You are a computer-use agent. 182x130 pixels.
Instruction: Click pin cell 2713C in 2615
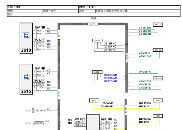(x=41, y=87)
